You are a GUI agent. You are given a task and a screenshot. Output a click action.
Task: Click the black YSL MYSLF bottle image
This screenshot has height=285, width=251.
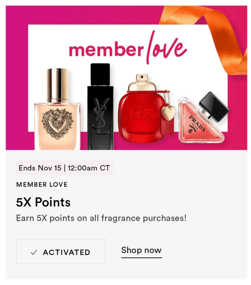pyautogui.click(x=100, y=106)
